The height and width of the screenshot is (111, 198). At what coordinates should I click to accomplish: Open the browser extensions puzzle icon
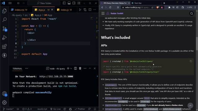pyautogui.click(x=169, y=7)
